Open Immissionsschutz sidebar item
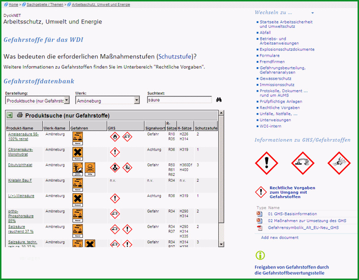This screenshot has width=359, height=280. (x=277, y=84)
